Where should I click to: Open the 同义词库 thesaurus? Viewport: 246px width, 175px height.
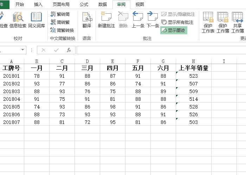(x=37, y=20)
